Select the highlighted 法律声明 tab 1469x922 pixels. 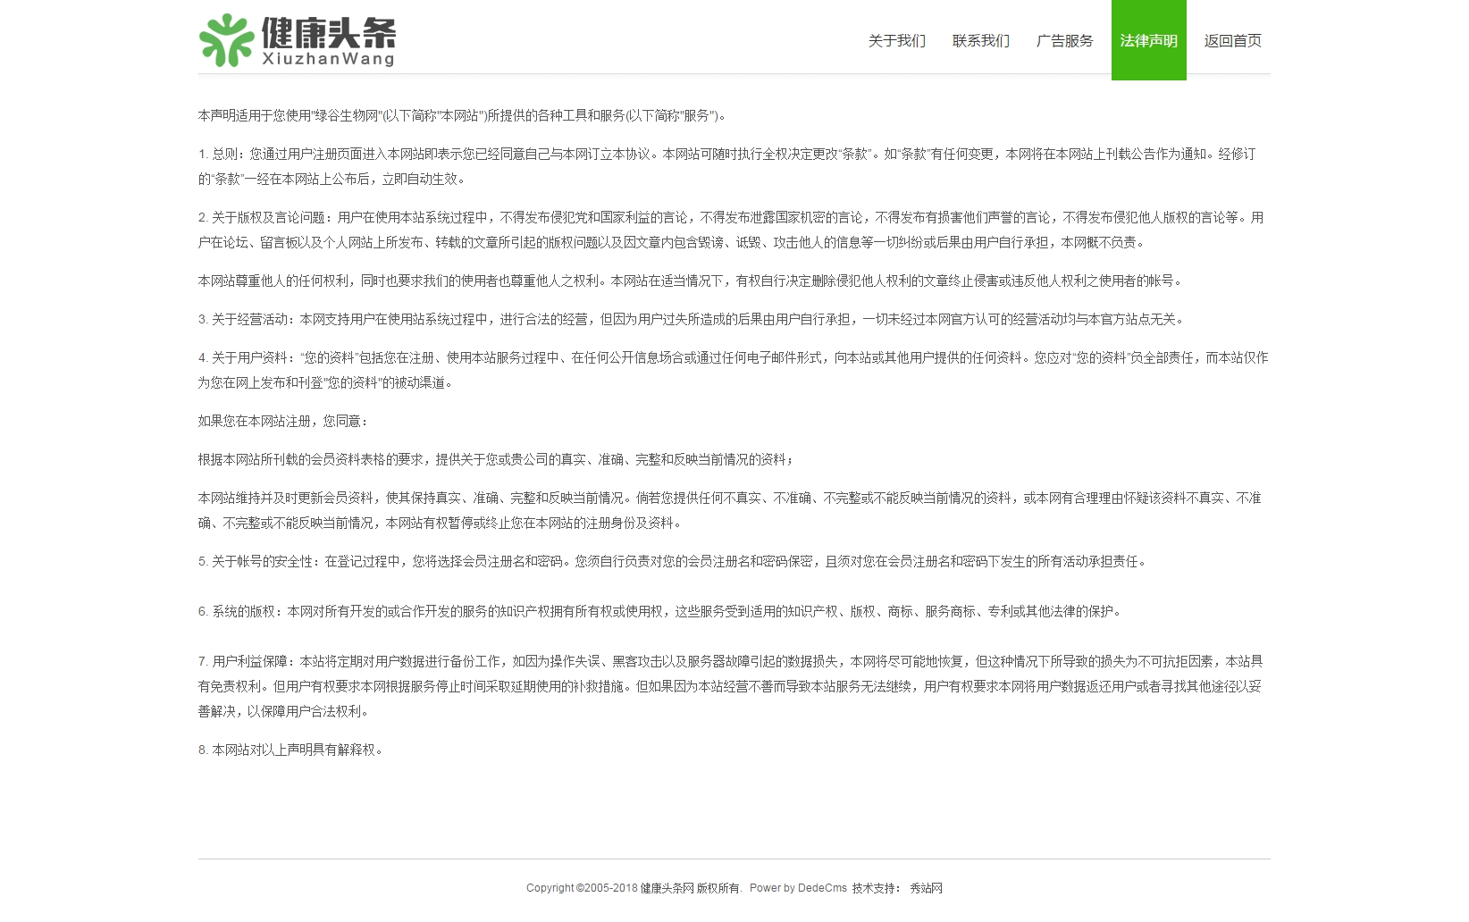1148,40
